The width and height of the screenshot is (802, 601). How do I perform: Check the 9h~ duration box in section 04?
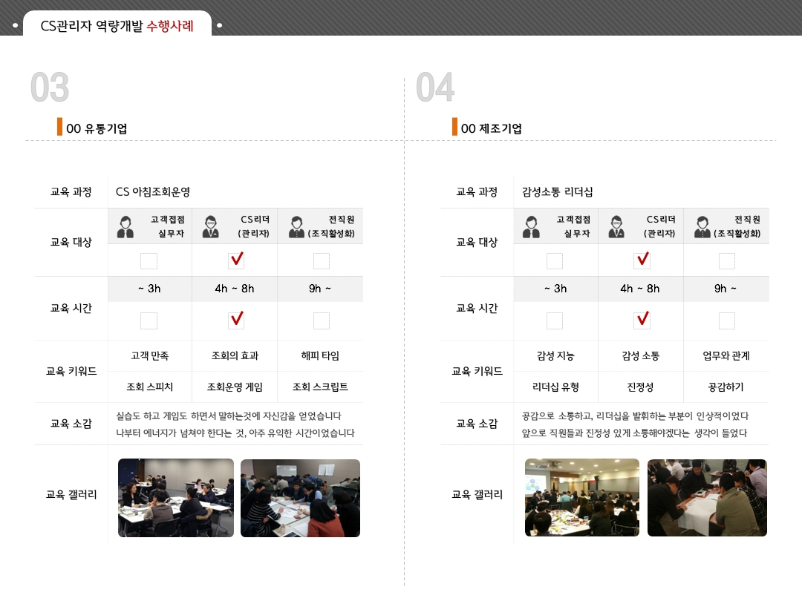click(727, 321)
